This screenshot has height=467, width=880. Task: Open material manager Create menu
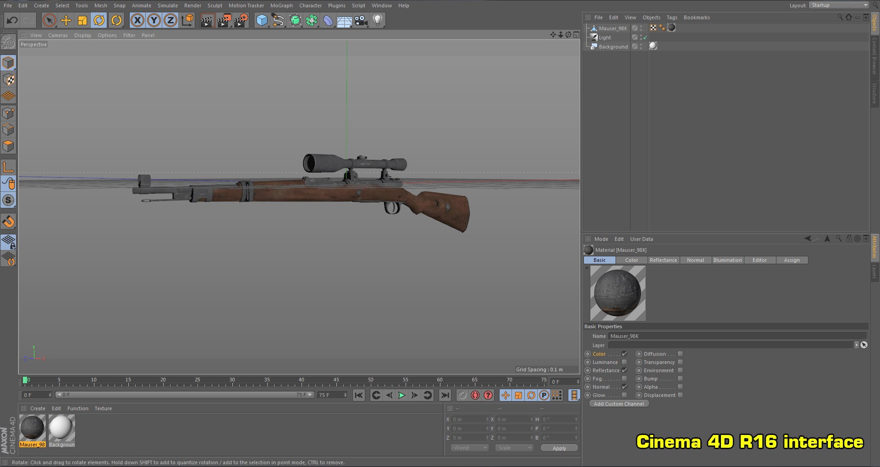click(x=38, y=408)
